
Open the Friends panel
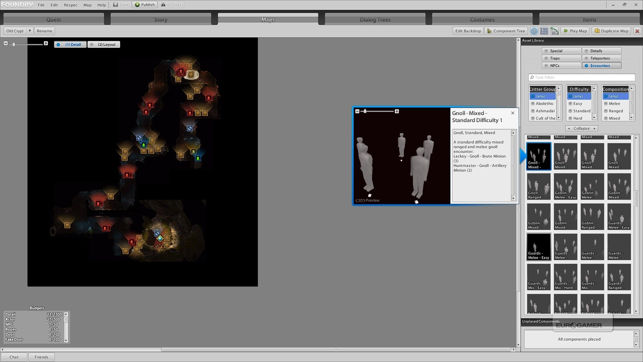[x=42, y=357]
